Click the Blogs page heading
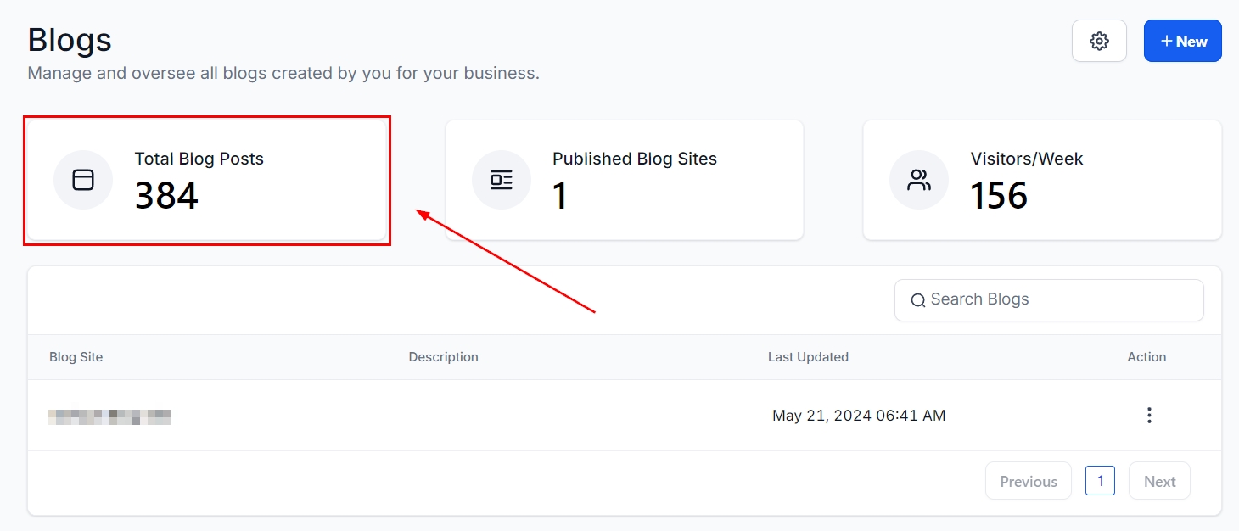1239x531 pixels. (x=70, y=41)
